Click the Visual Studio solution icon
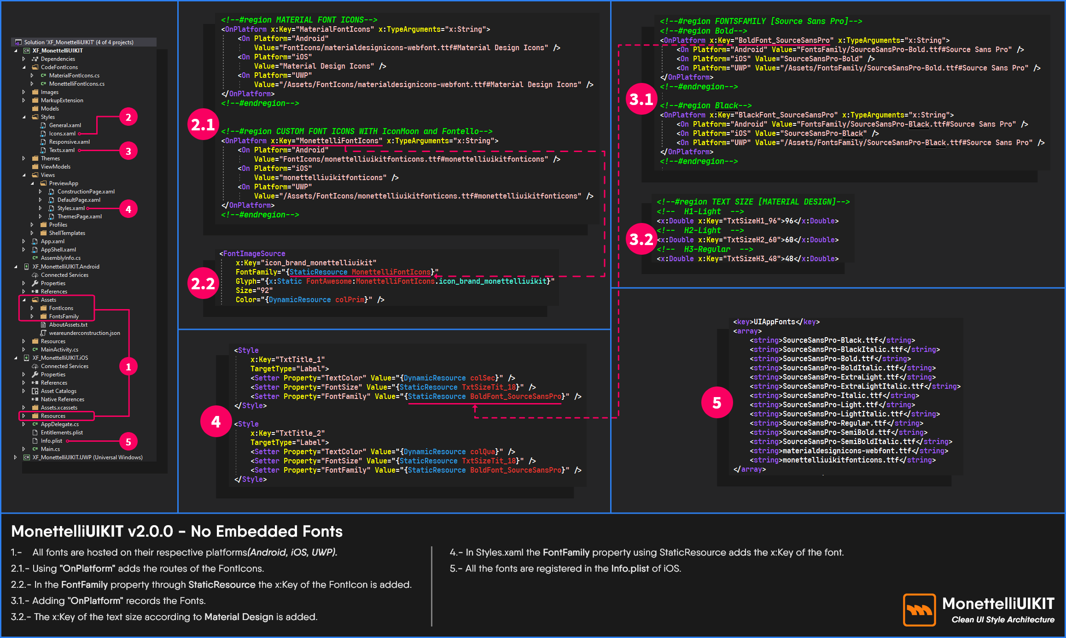The height and width of the screenshot is (638, 1066). 18,42
